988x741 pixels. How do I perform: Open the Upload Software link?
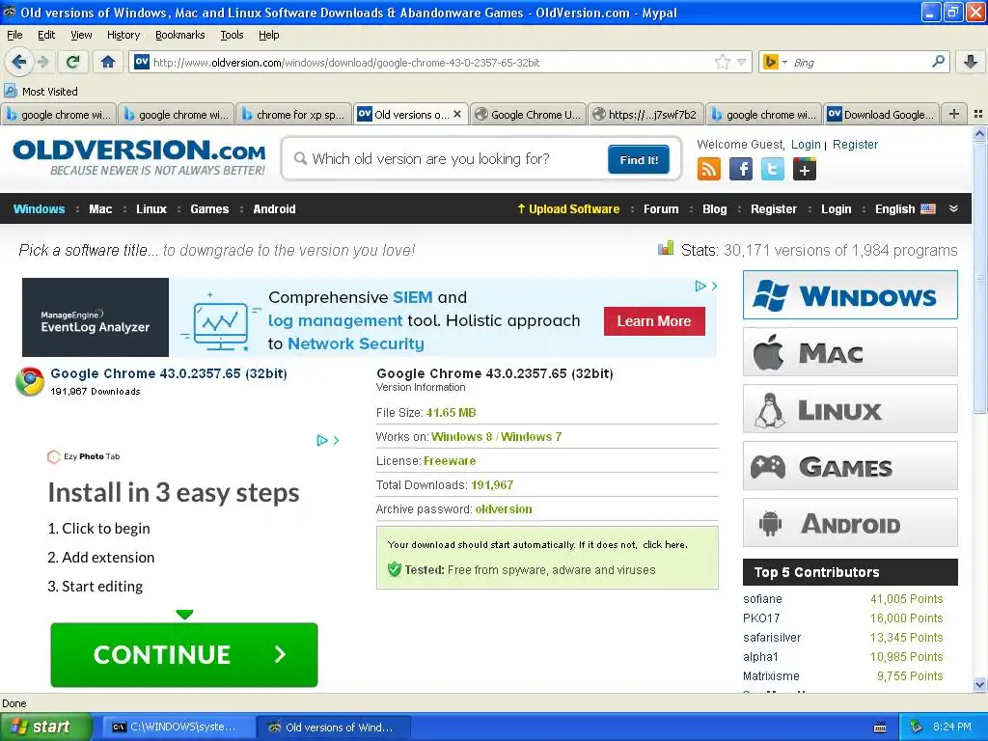(568, 208)
